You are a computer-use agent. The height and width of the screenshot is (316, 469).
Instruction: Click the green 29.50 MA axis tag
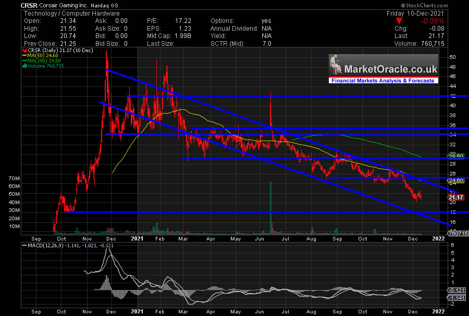tap(456, 156)
